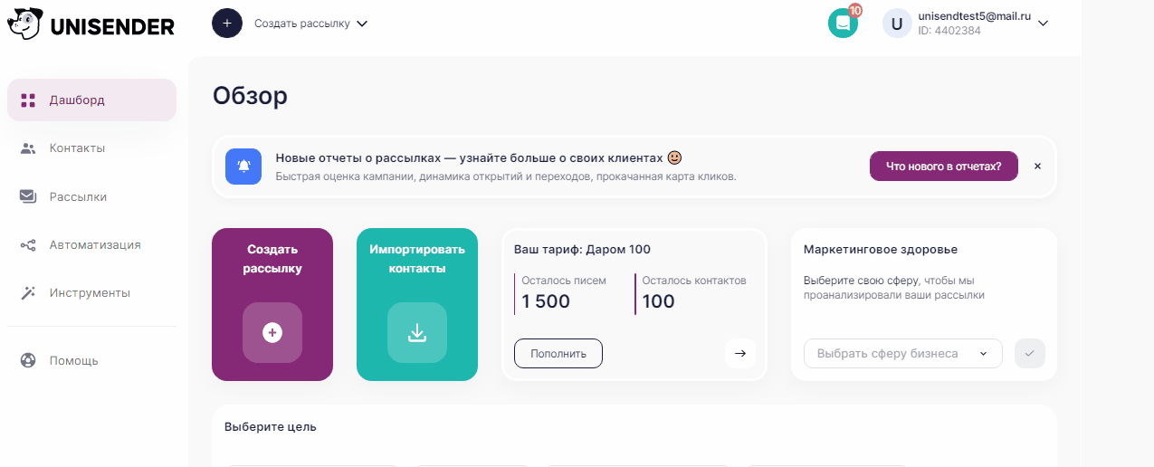Click the bell icon in the news banner
The height and width of the screenshot is (467, 1154).
pyautogui.click(x=243, y=167)
